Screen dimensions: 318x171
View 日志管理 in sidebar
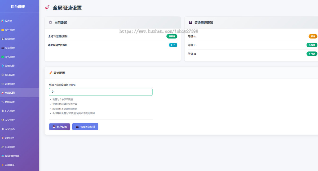coord(20,111)
